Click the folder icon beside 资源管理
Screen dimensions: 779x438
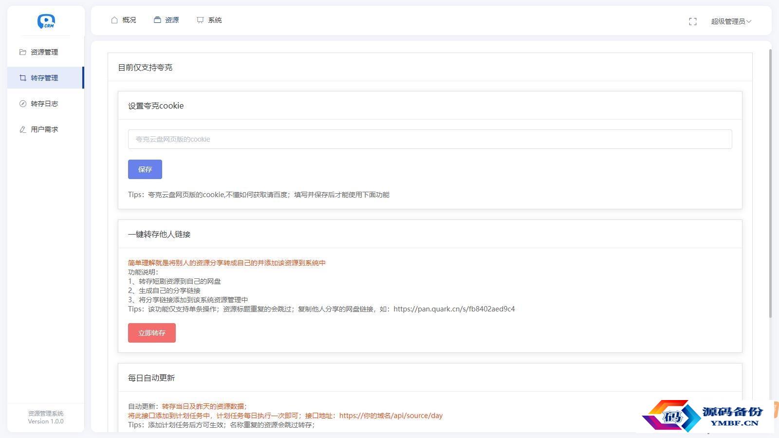click(22, 52)
